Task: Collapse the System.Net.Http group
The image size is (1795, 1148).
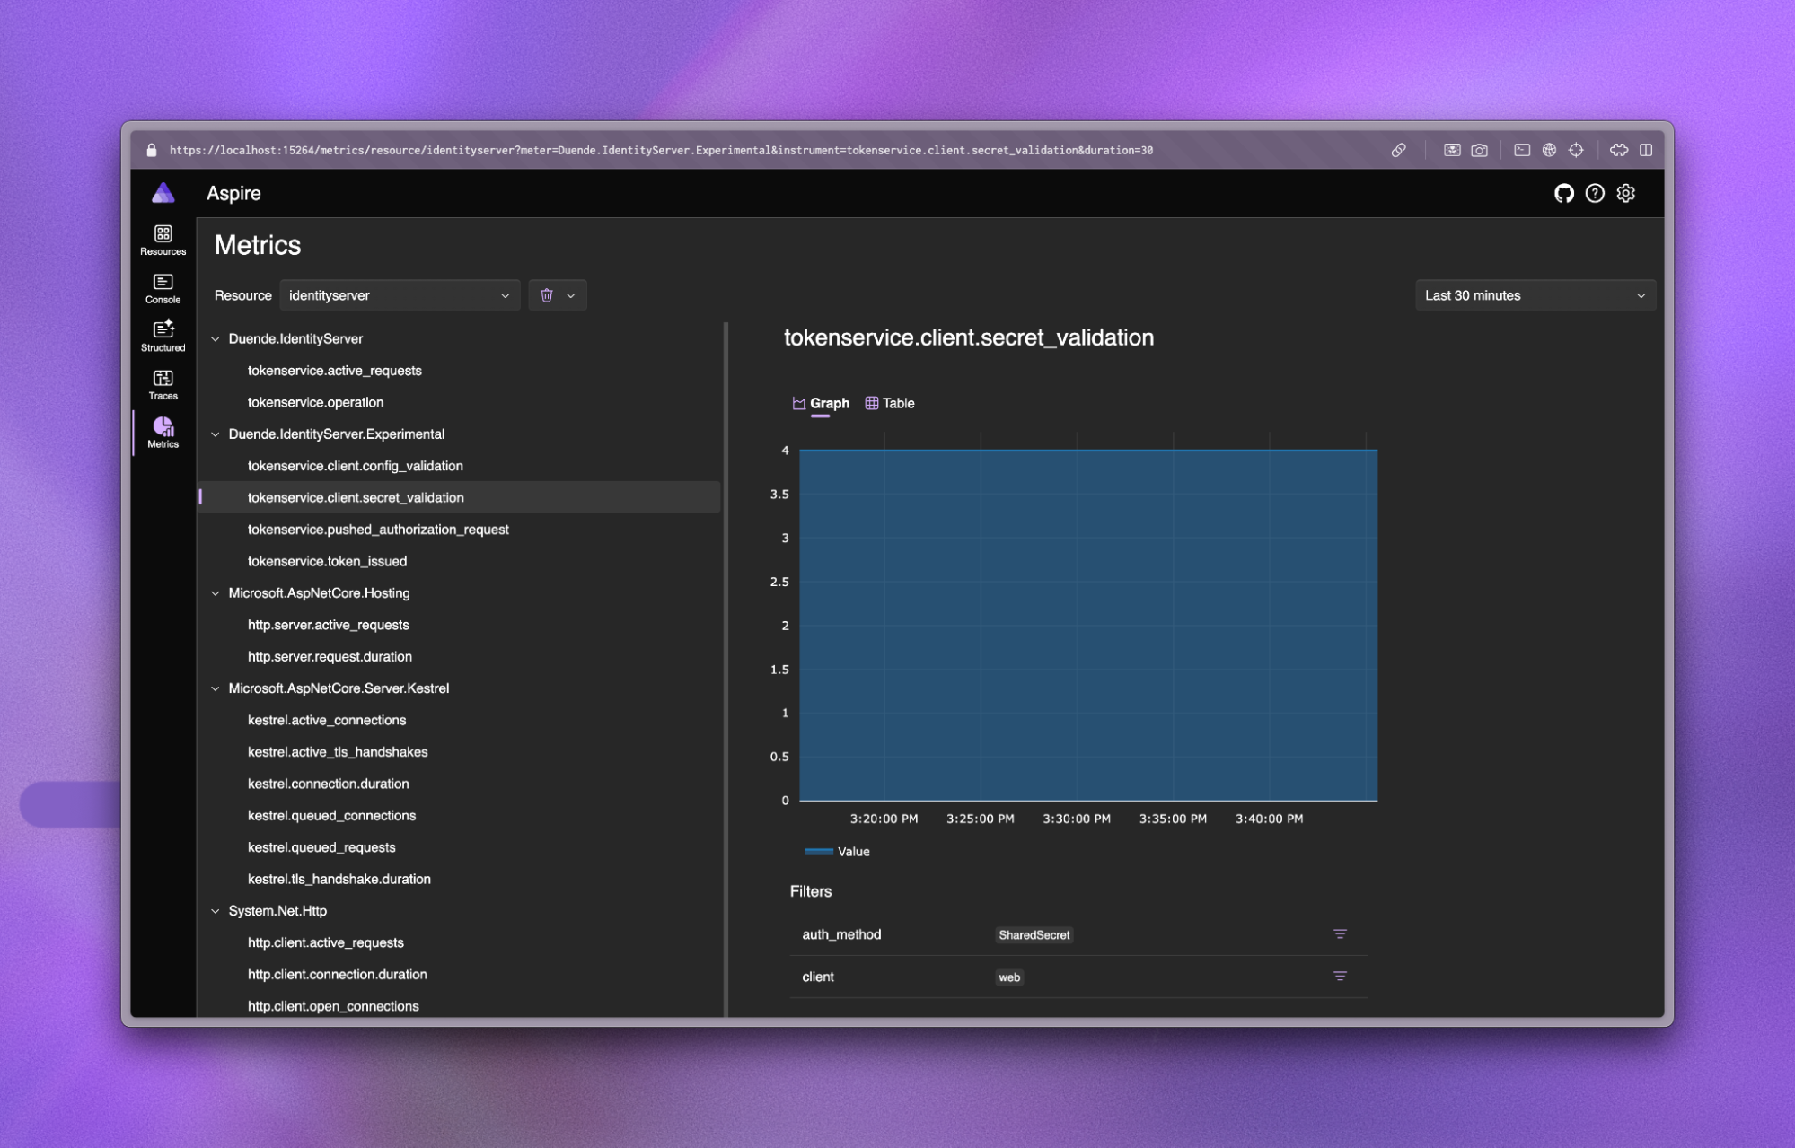Action: point(216,911)
